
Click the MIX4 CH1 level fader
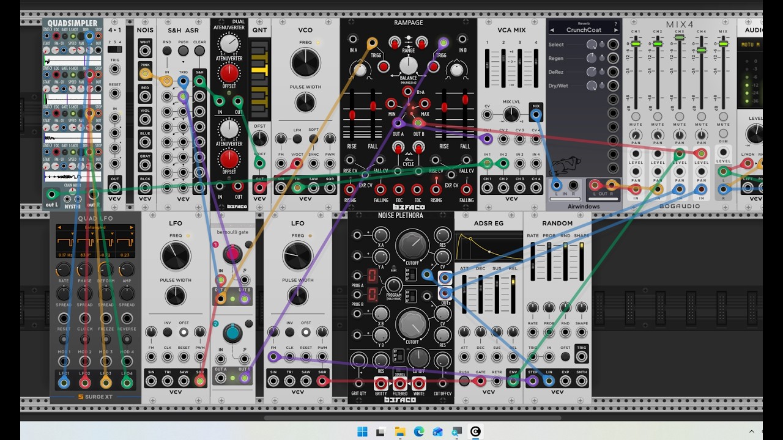(x=636, y=44)
